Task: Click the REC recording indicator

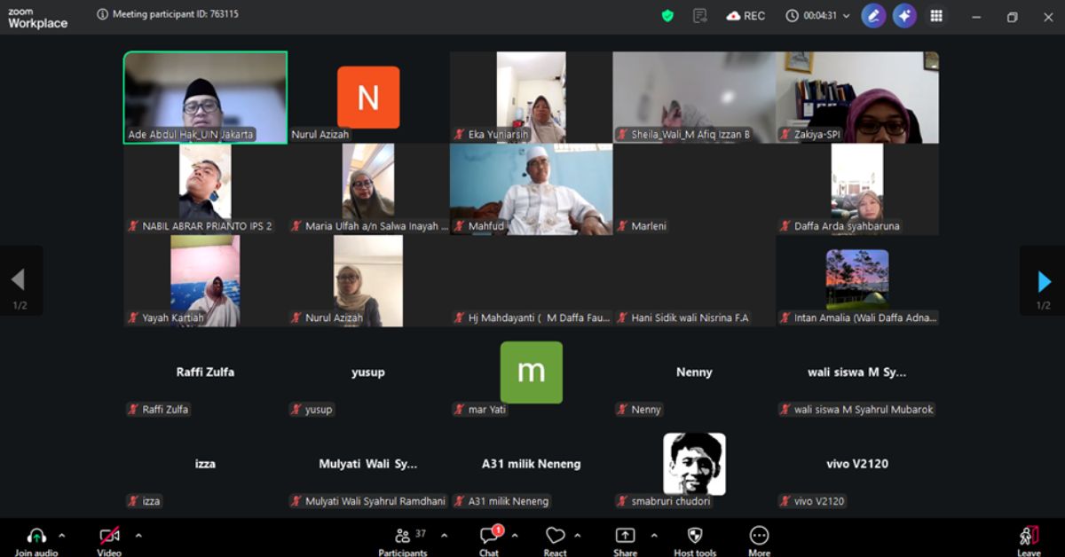Action: pos(745,16)
